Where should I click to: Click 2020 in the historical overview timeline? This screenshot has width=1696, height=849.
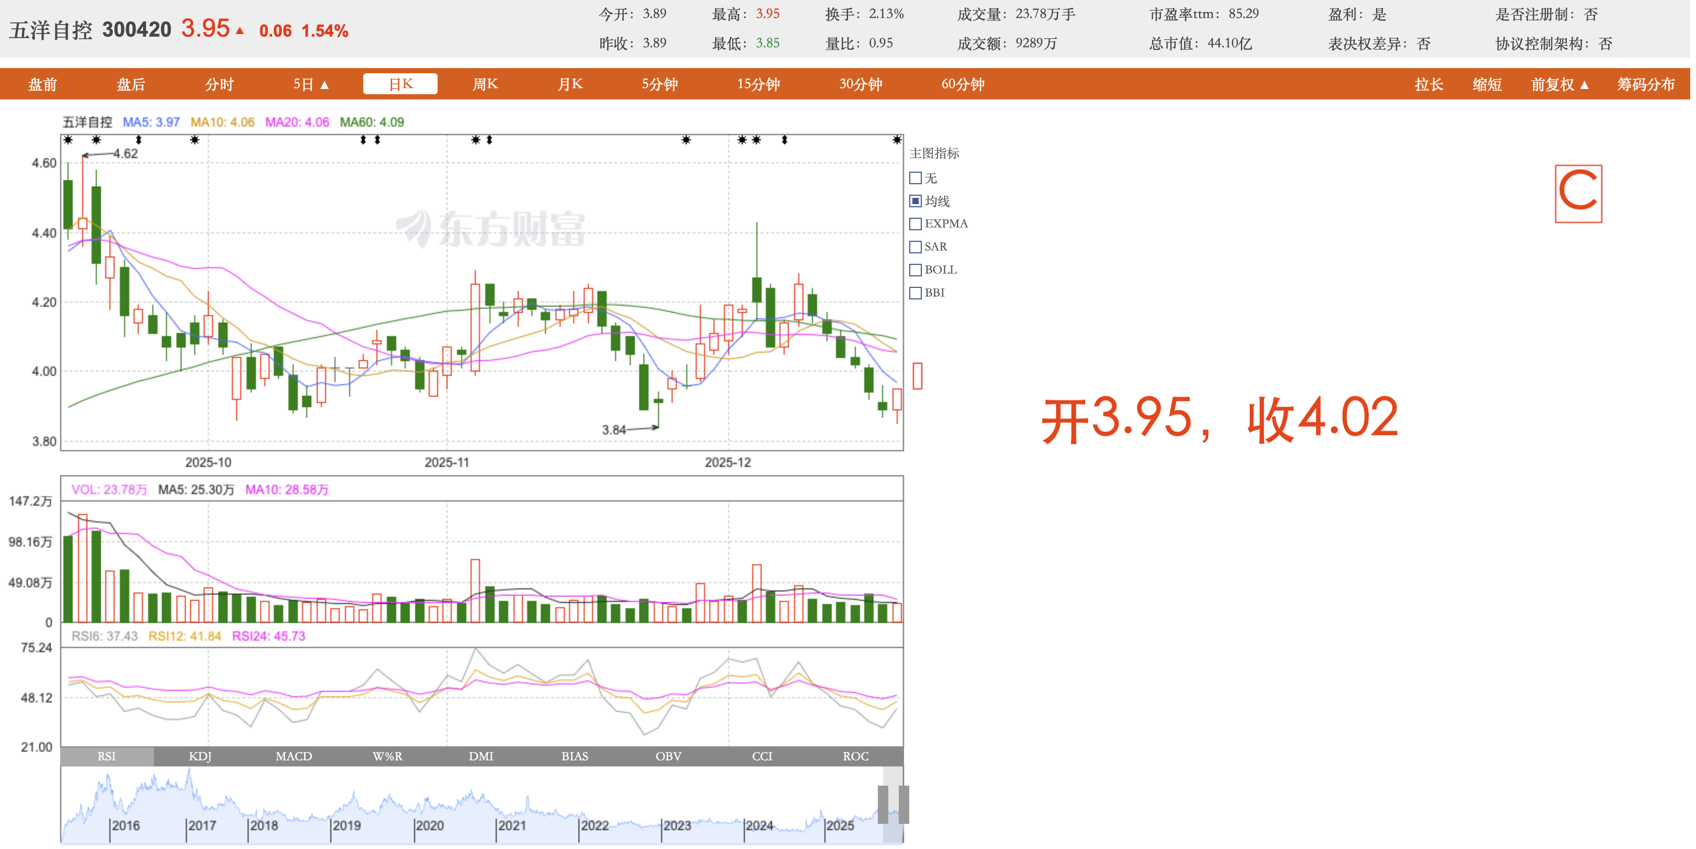click(429, 825)
